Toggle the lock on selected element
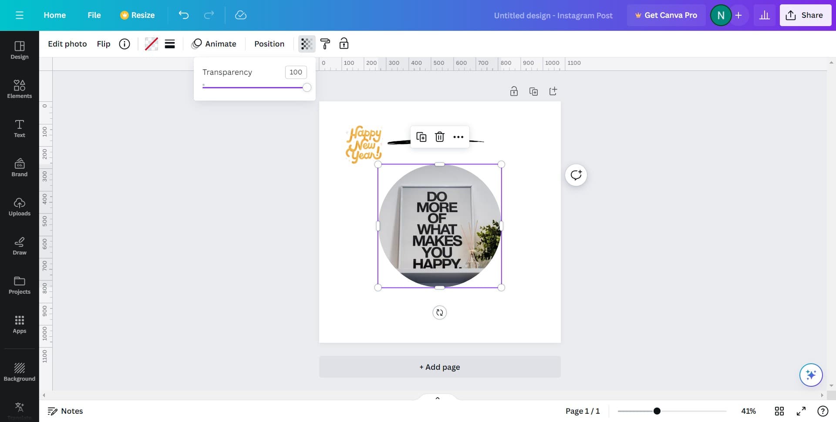836x422 pixels. click(x=344, y=44)
